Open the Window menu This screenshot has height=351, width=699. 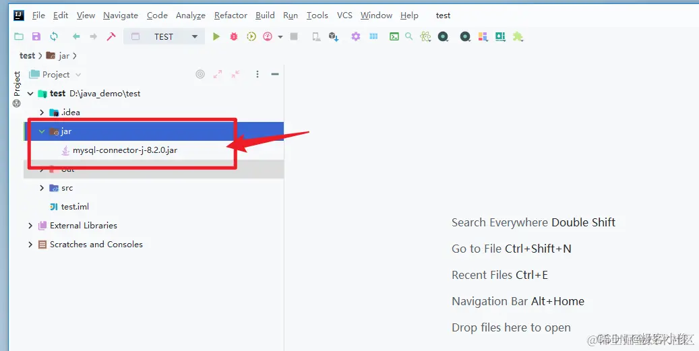pos(376,15)
